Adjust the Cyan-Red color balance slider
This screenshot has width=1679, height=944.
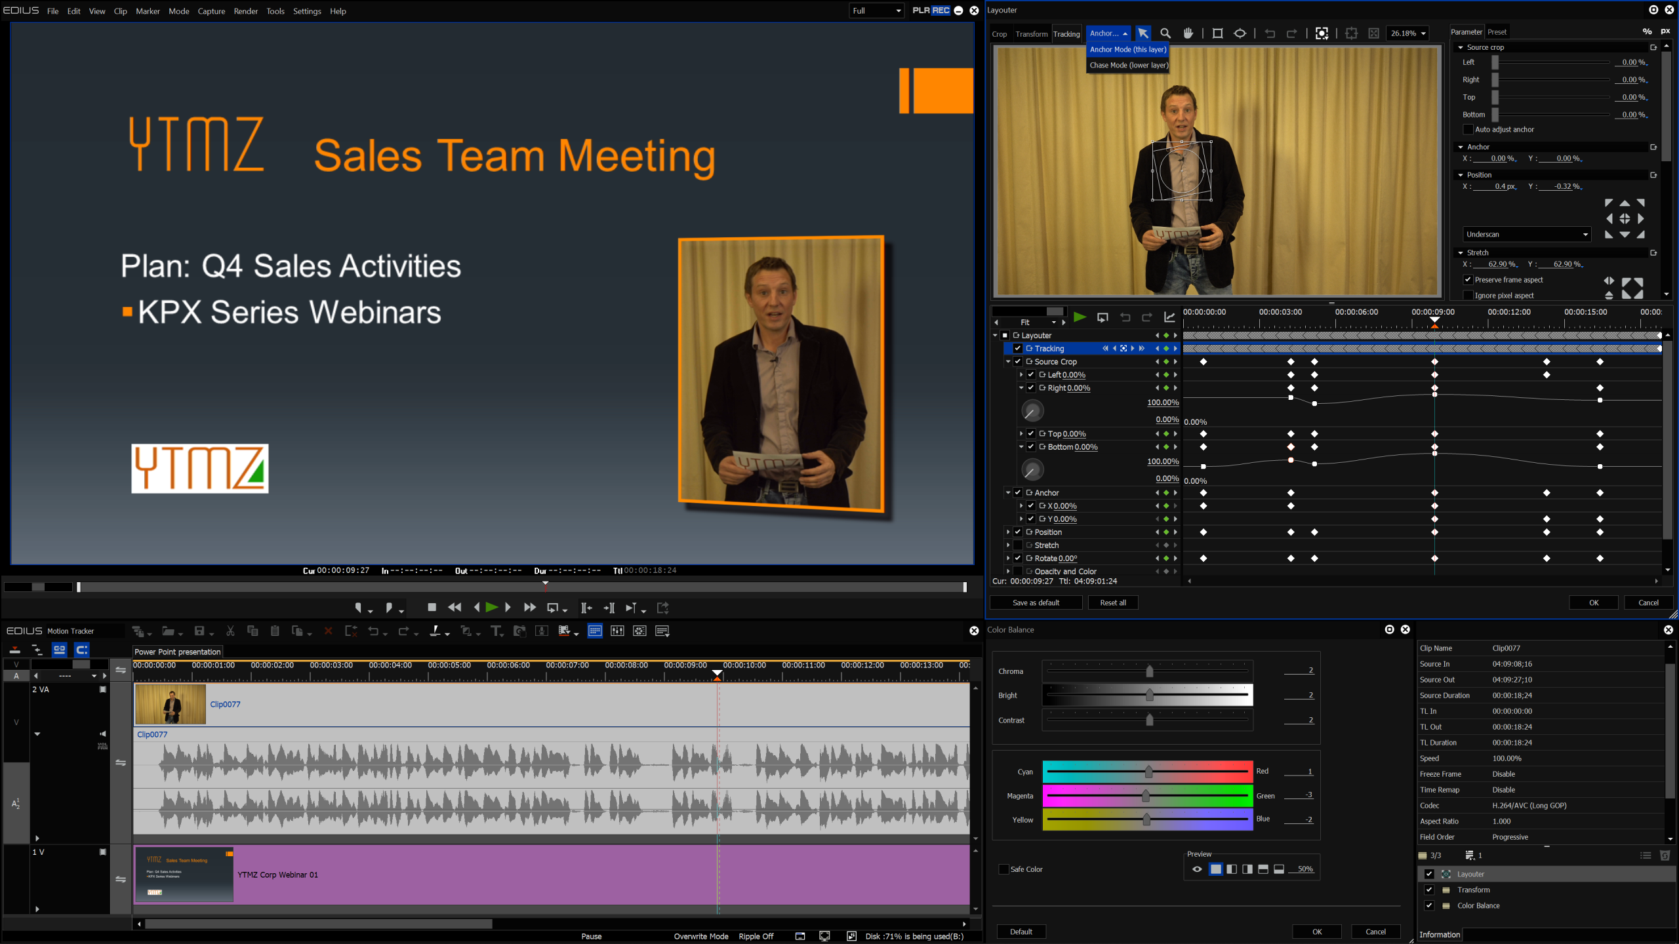[x=1148, y=772]
